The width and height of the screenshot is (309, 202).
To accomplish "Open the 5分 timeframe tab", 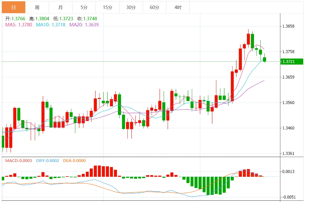I will tap(84, 7).
